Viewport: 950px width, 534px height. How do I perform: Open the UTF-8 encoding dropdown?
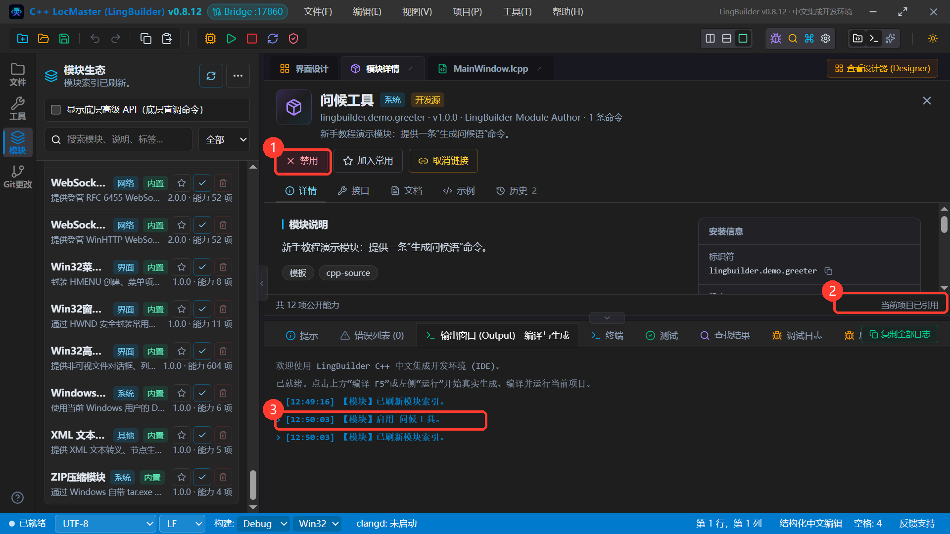click(105, 524)
